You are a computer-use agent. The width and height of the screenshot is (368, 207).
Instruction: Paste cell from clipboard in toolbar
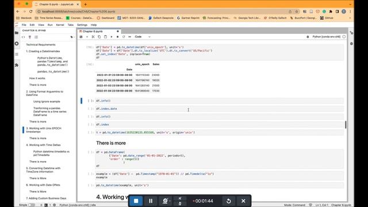click(105, 37)
